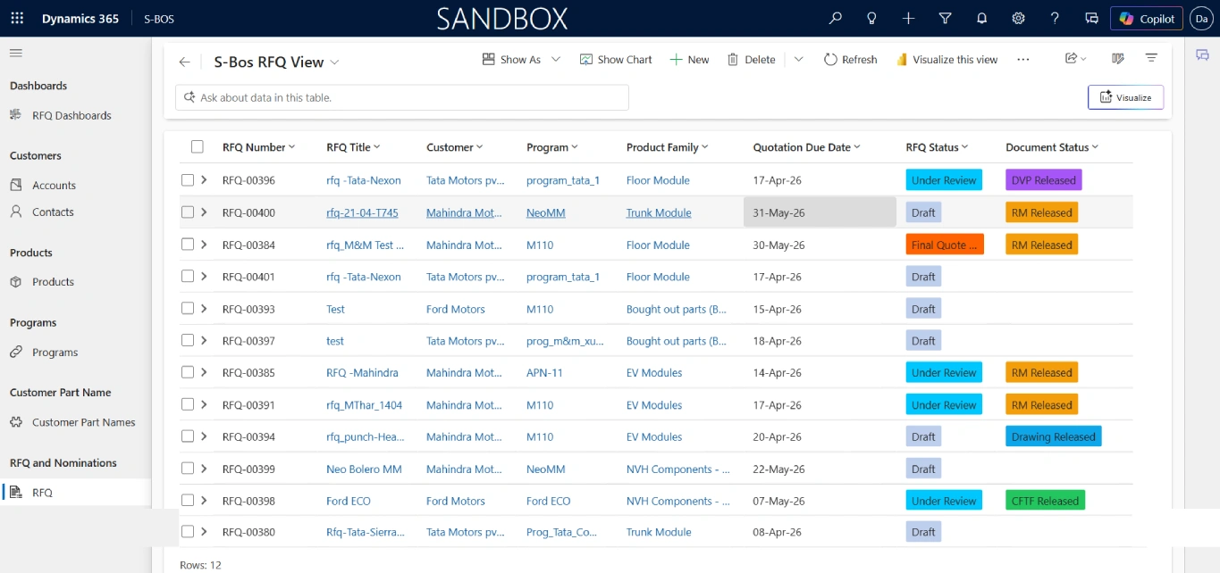Open APN-11 program link
The width and height of the screenshot is (1220, 573).
(544, 373)
